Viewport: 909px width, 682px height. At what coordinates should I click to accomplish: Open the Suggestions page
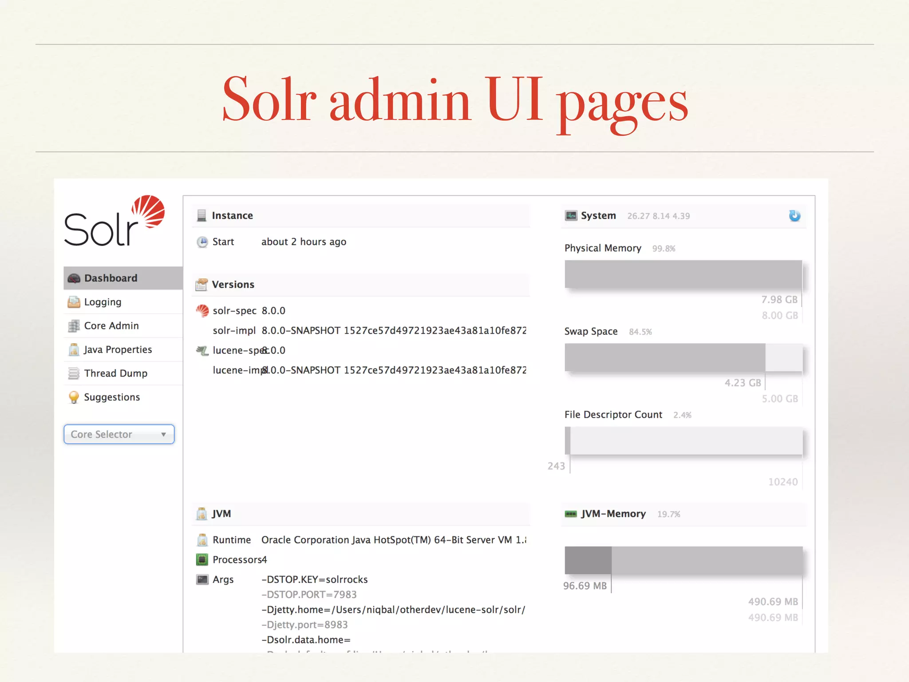[x=123, y=397]
